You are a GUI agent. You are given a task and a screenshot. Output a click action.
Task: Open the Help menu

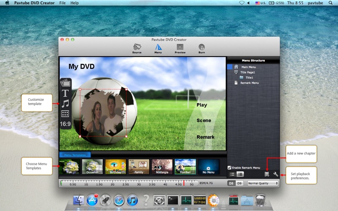[75, 3]
